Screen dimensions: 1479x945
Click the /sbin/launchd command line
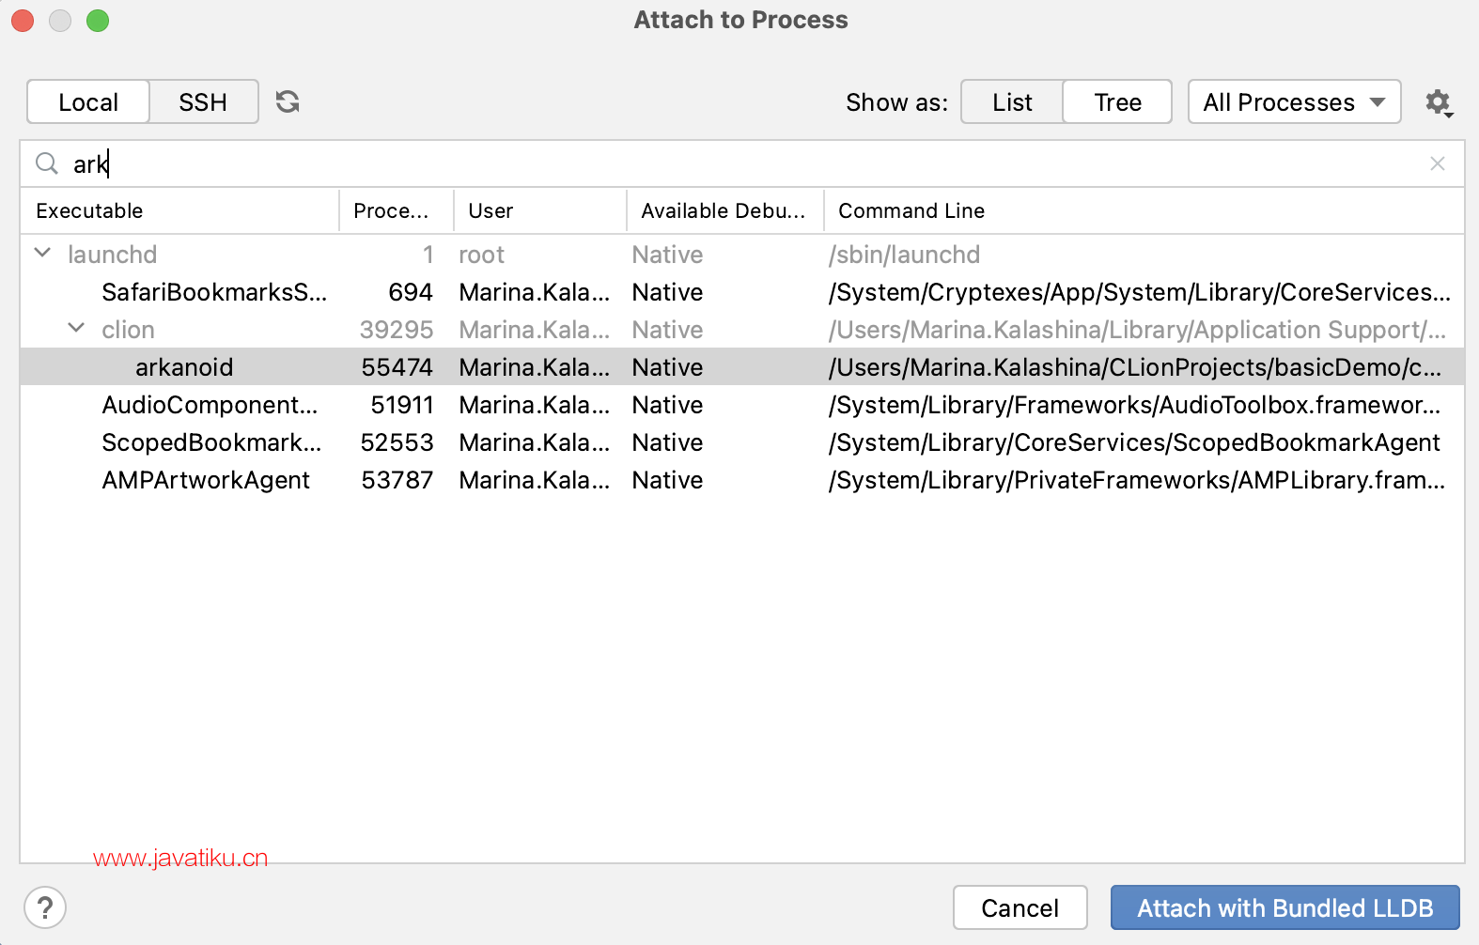coord(904,255)
